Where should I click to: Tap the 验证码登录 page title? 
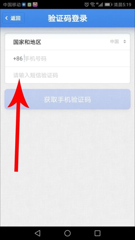click(67, 18)
